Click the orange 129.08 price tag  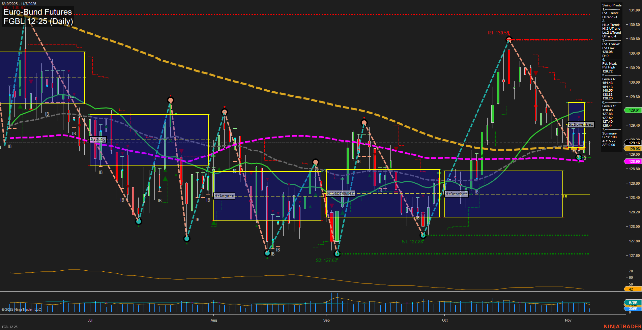(x=633, y=148)
